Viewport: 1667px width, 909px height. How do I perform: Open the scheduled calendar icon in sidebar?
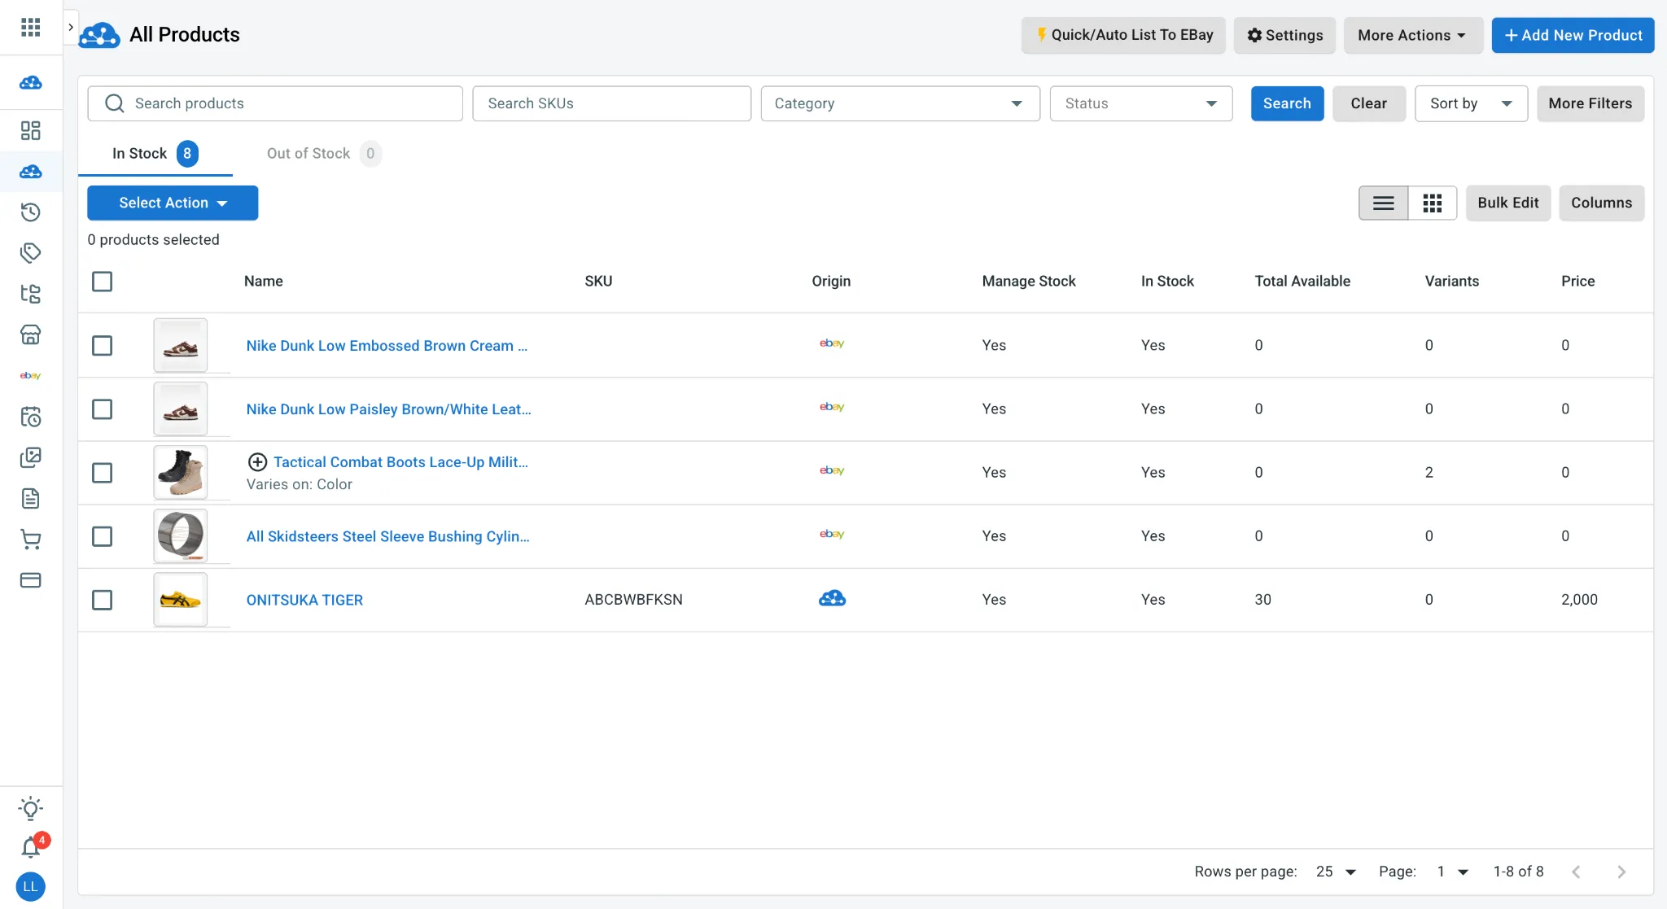[x=31, y=417]
